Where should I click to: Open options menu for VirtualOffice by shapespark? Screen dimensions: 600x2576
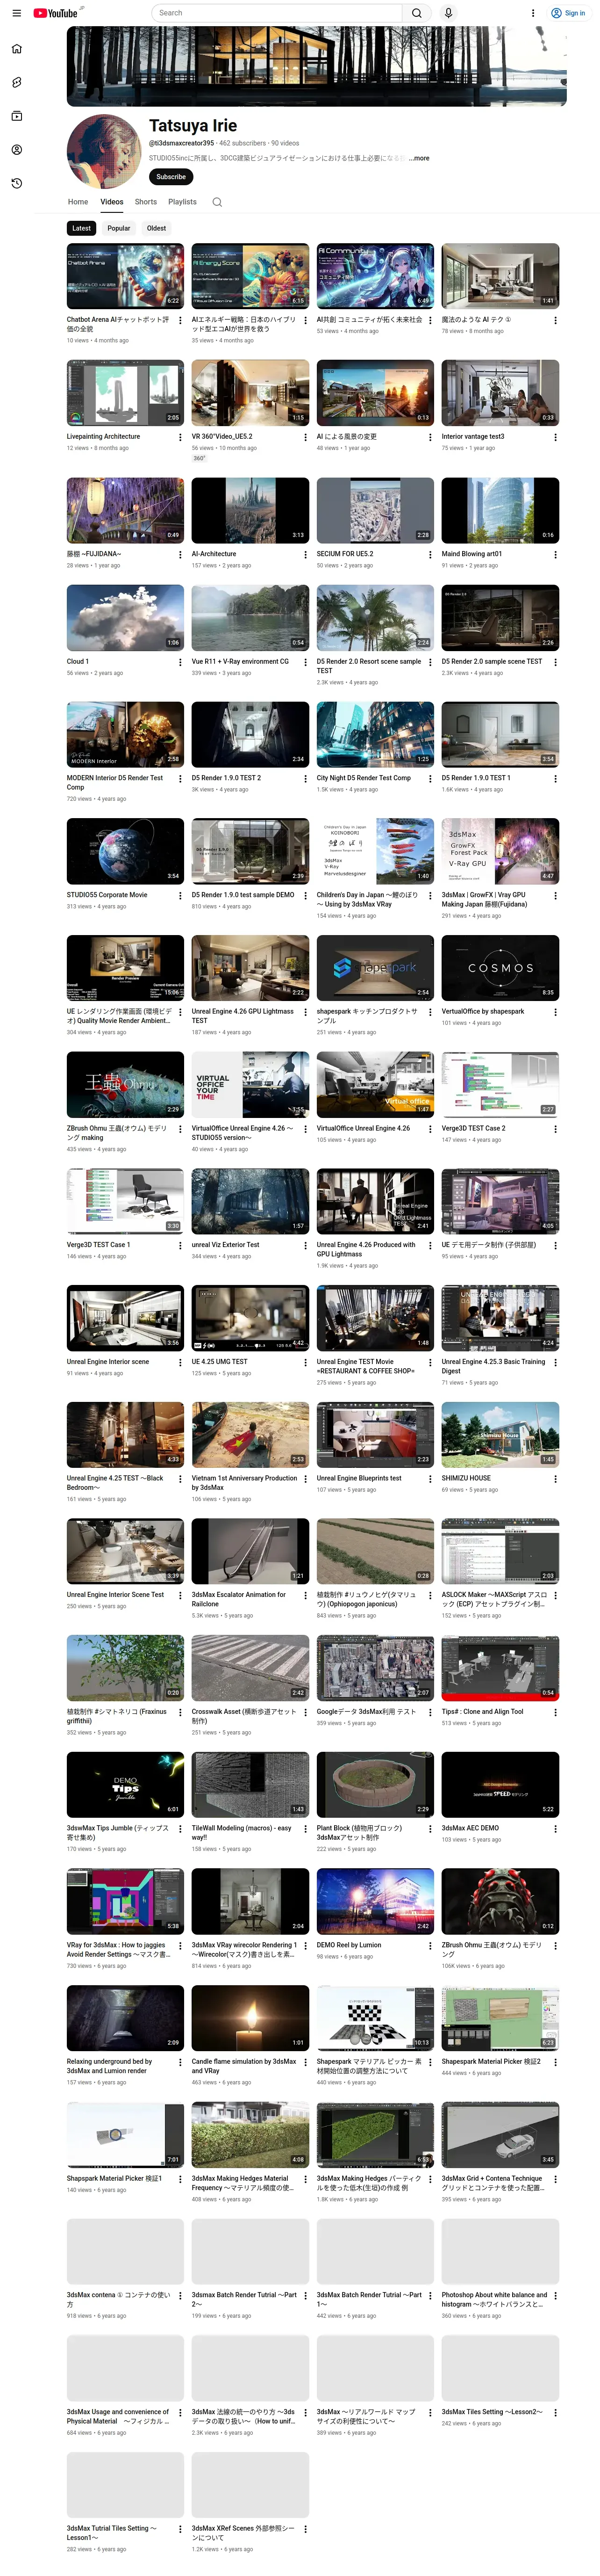[x=555, y=1012]
